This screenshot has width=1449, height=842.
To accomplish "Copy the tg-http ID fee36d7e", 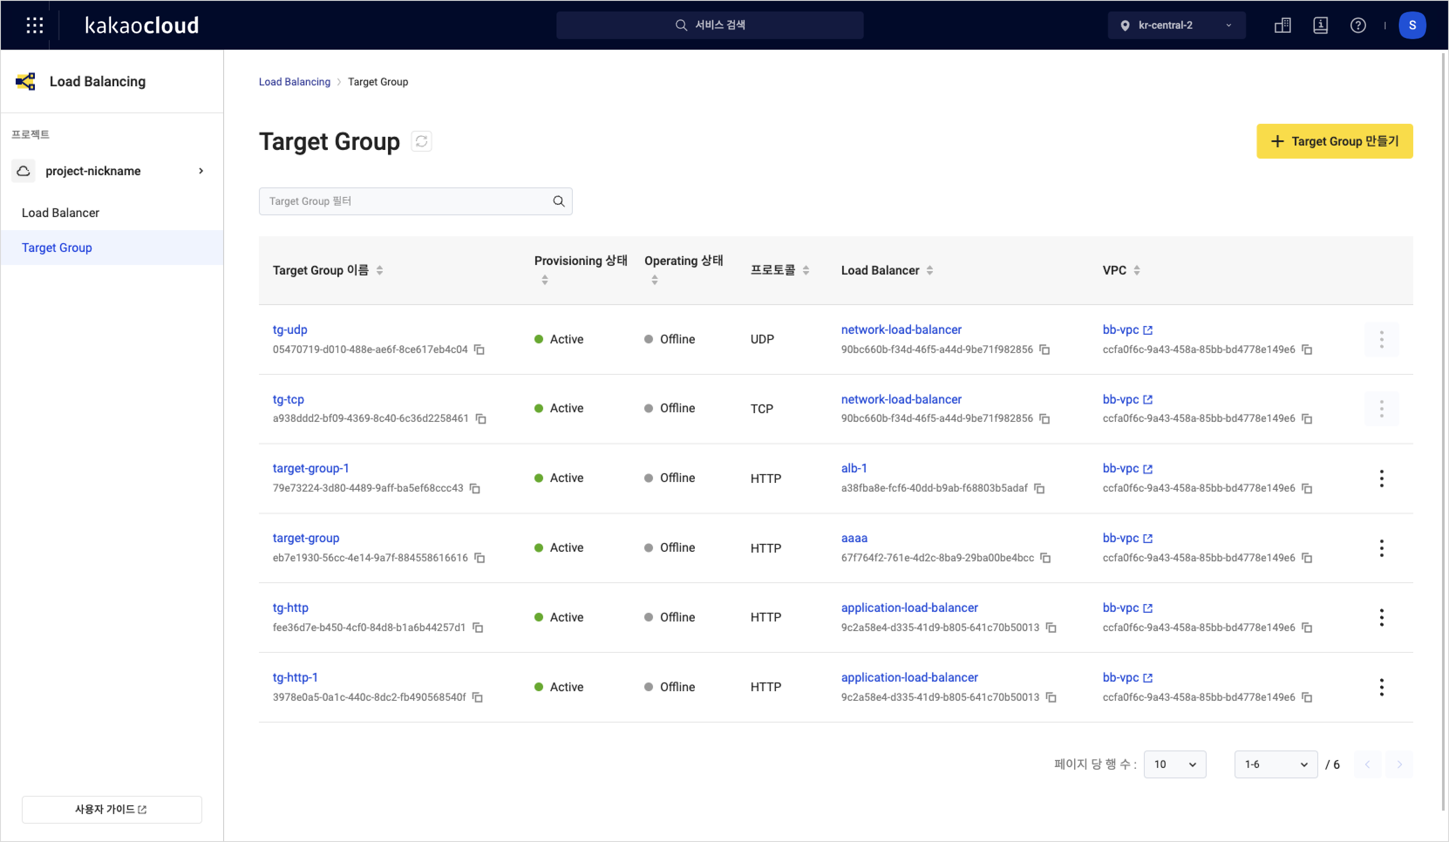I will (478, 627).
